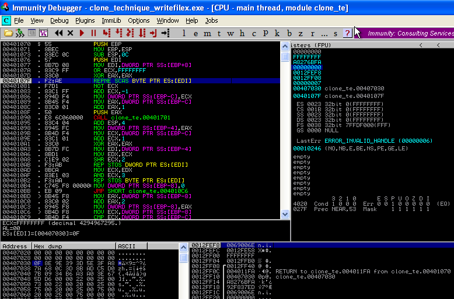Click the disassembly scrollbar down arrow
This screenshot has height=299, width=454.
pos(285,214)
